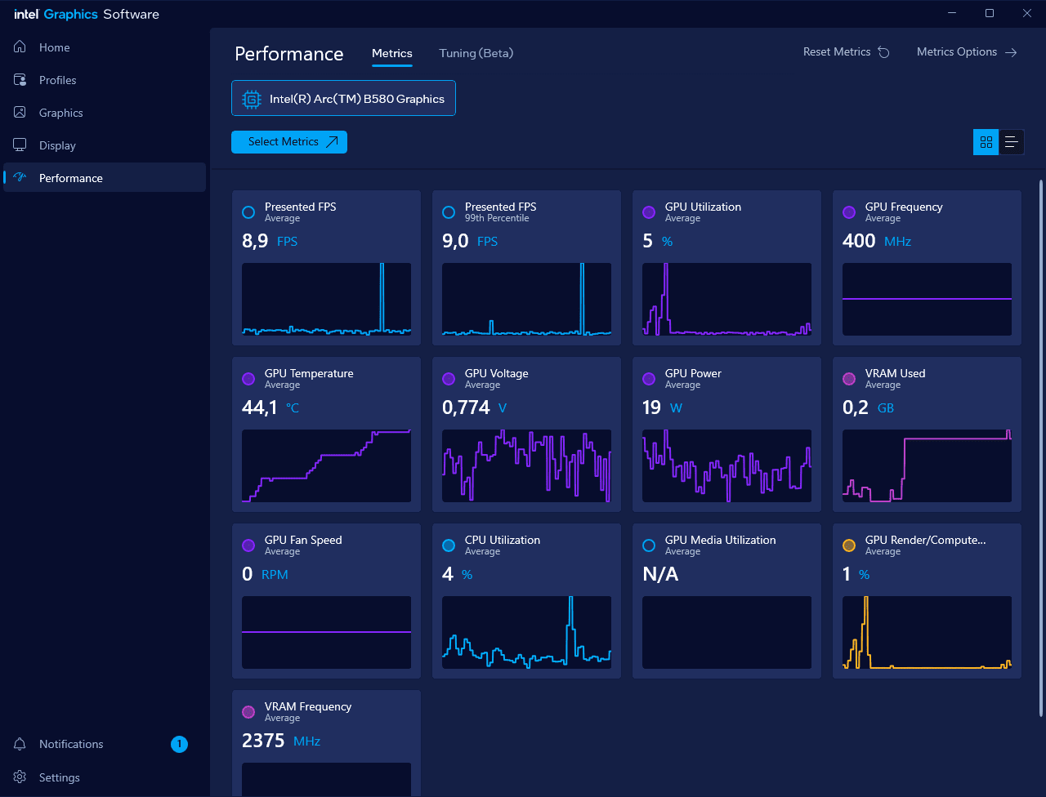
Task: Open the Profiles sidebar icon
Action: 20,80
